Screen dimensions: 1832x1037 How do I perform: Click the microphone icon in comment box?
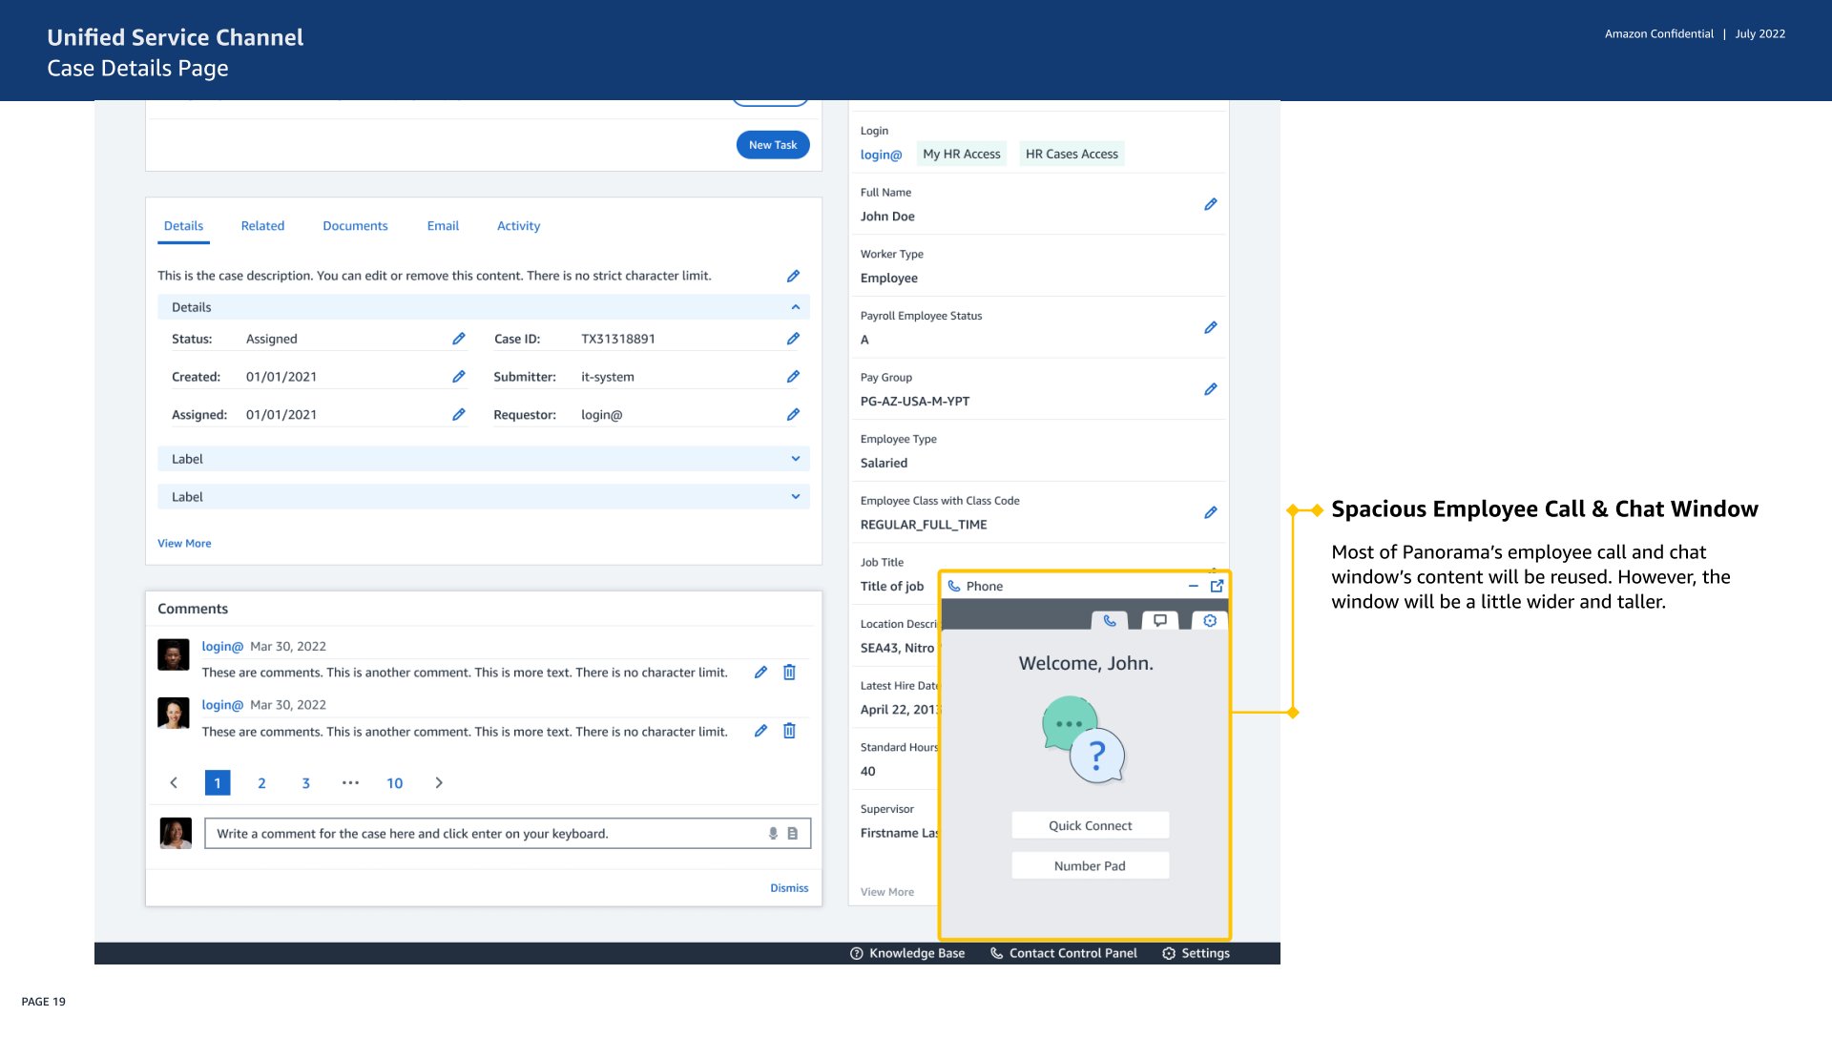773,834
